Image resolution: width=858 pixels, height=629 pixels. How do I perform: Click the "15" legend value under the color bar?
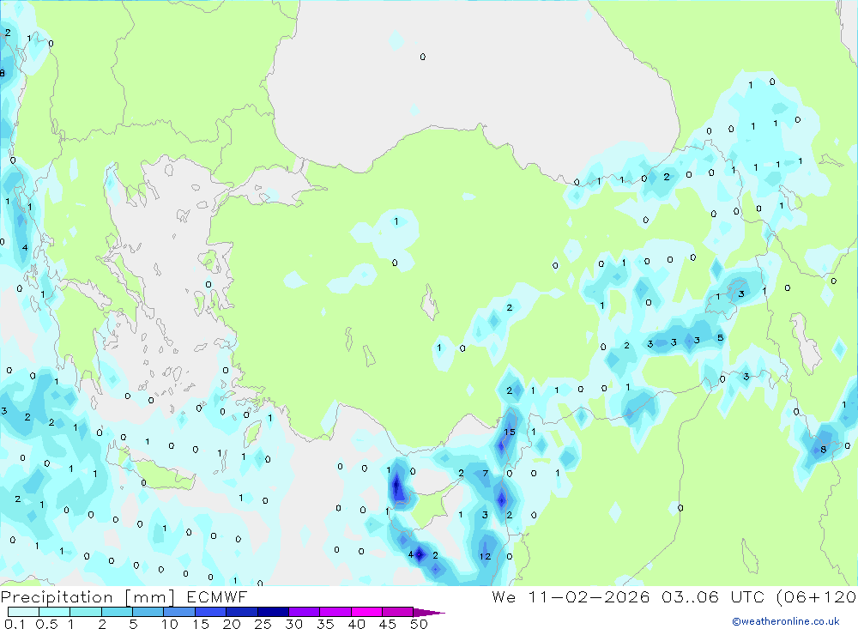(x=201, y=624)
